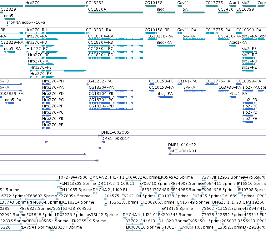Click protein Hrb27C-PE label

tap(53, 125)
